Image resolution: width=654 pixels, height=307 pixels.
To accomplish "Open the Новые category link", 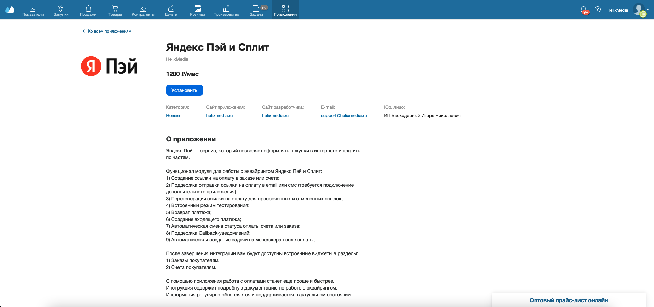I will (x=173, y=116).
